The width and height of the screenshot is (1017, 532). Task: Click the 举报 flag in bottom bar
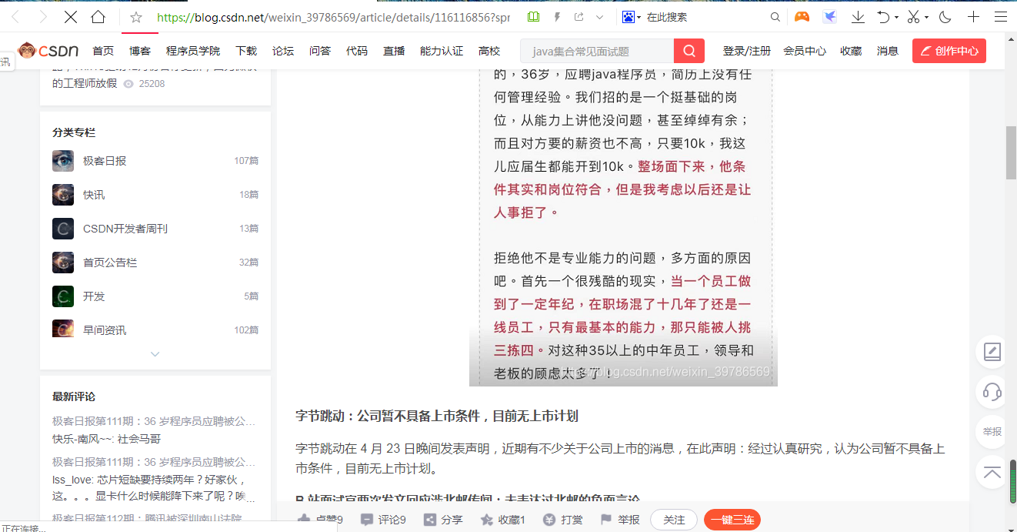[606, 520]
